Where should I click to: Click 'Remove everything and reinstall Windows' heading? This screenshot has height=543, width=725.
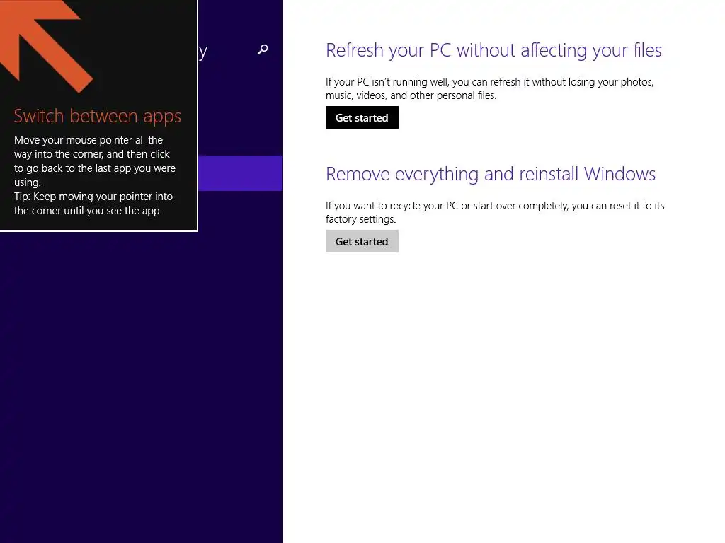[490, 174]
